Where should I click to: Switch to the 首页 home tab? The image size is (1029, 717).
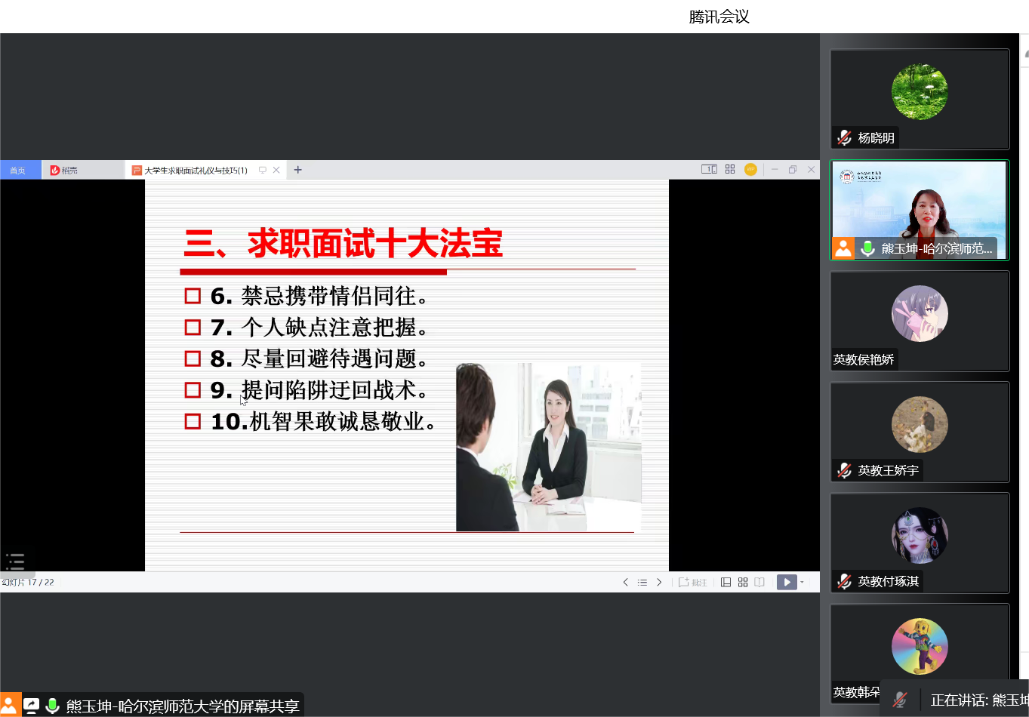(x=17, y=171)
